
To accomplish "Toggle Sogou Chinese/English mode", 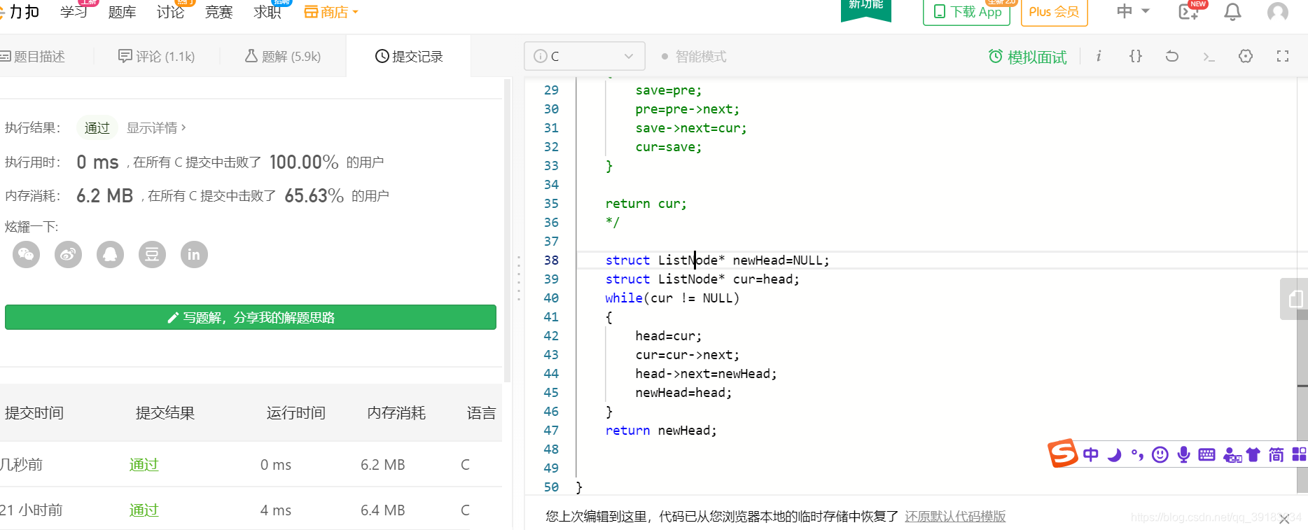I will pyautogui.click(x=1091, y=455).
